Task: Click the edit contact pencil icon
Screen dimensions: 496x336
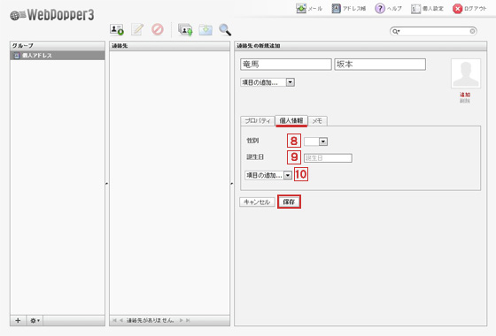Action: point(137,29)
